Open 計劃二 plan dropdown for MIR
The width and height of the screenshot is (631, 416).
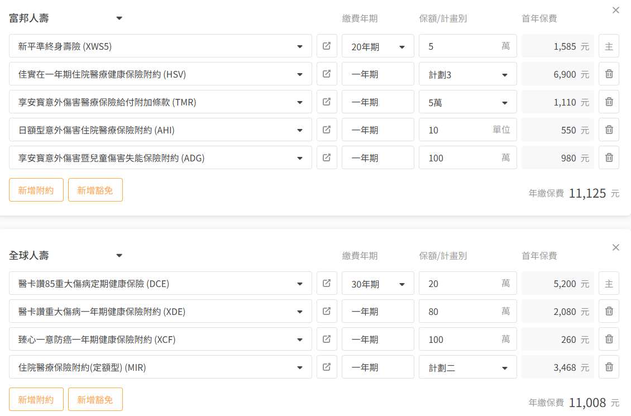click(x=467, y=367)
